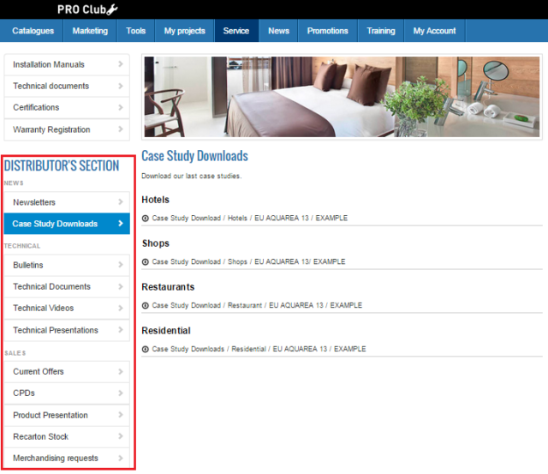The height and width of the screenshot is (474, 548).
Task: Switch to the My projects tab
Action: 184,31
